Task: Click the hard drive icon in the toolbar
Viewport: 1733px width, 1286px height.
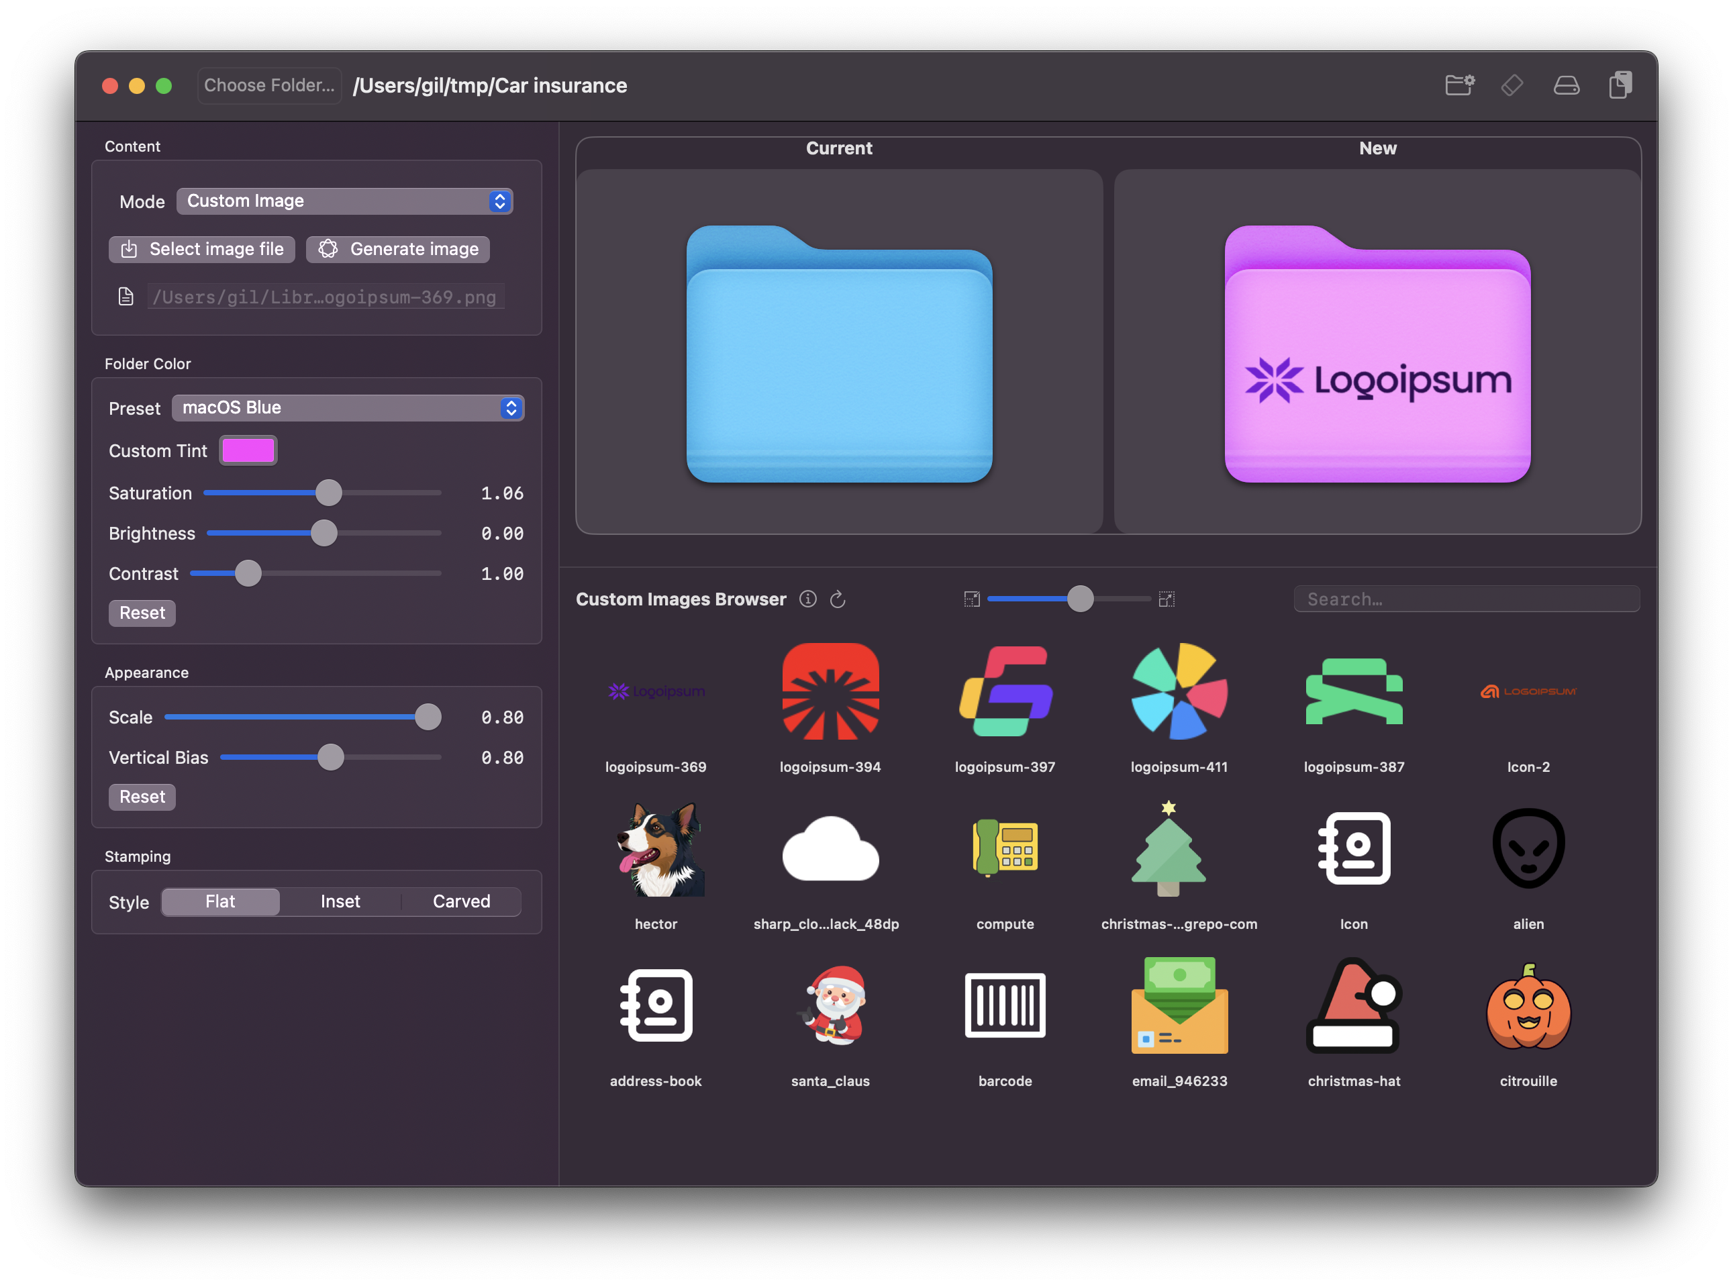Action: tap(1567, 86)
